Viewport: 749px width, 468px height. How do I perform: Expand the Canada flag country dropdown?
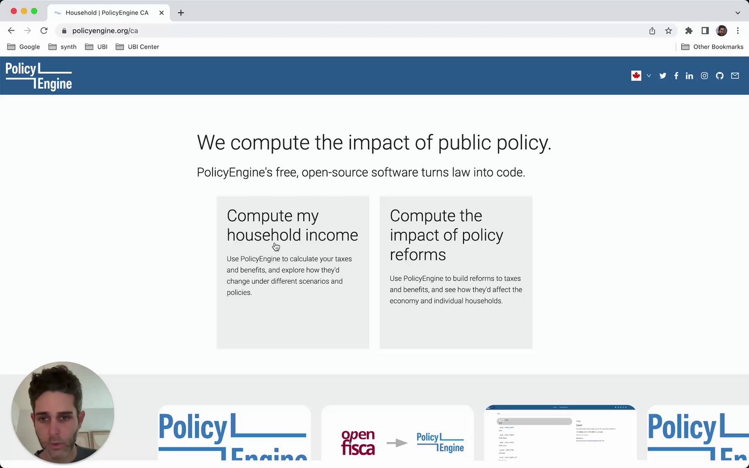click(641, 75)
